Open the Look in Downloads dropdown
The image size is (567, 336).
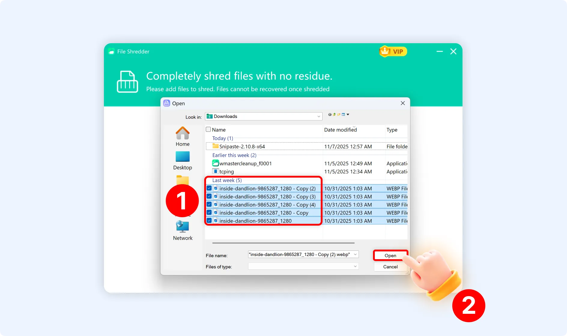coord(318,116)
